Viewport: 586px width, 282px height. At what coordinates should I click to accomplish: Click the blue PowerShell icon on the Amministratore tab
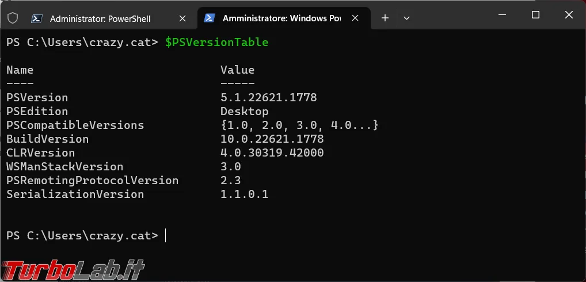[210, 18]
